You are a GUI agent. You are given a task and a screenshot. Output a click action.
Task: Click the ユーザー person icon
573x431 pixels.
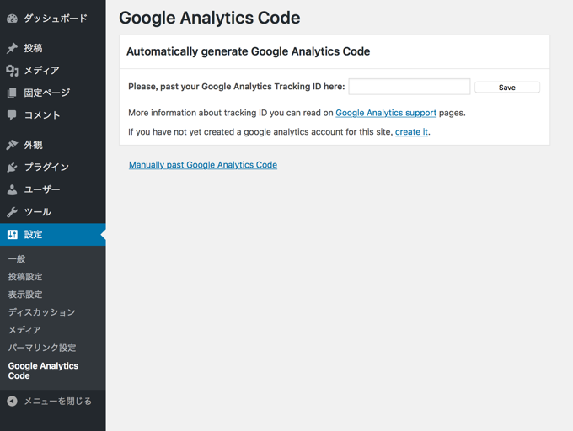[12, 189]
